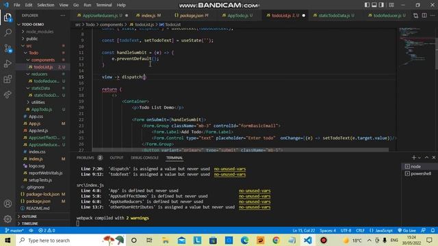438x246 pixels.
Task: Collapse the src folder
Action: (42, 46)
